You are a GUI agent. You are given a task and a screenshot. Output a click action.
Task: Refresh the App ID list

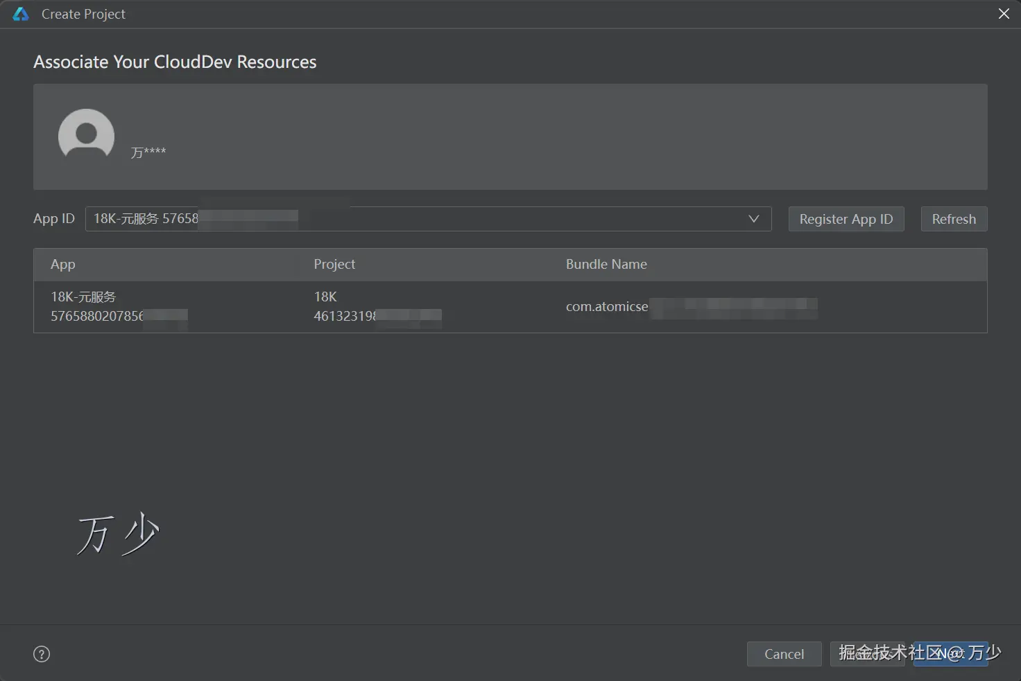(x=954, y=219)
